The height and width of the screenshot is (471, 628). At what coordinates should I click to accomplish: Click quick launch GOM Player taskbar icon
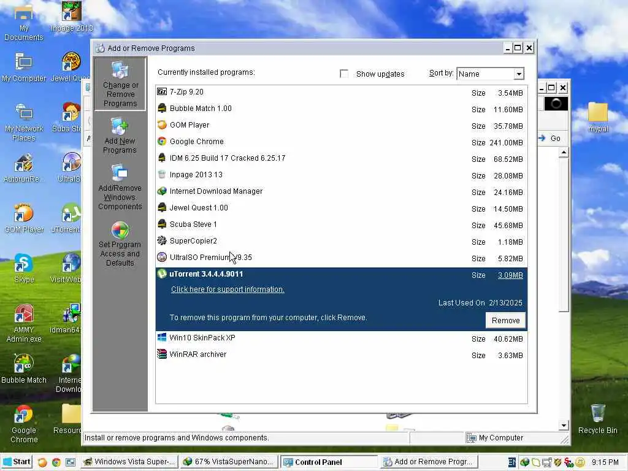(42, 462)
